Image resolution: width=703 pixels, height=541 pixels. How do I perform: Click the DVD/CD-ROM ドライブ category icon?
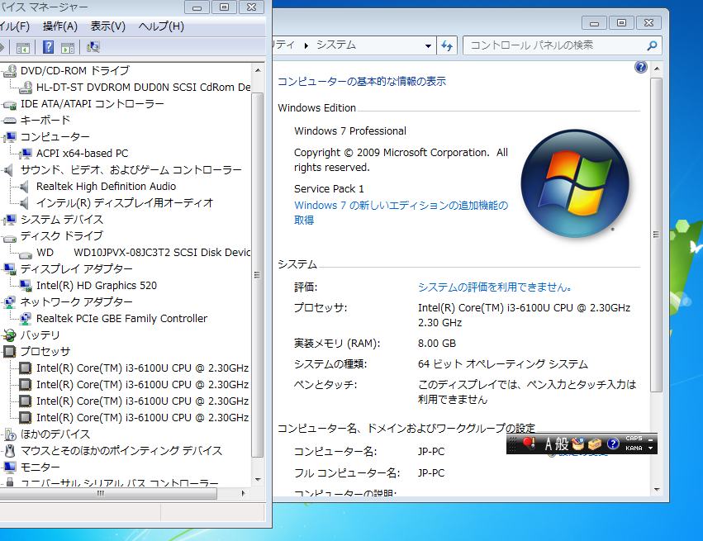pyautogui.click(x=10, y=71)
